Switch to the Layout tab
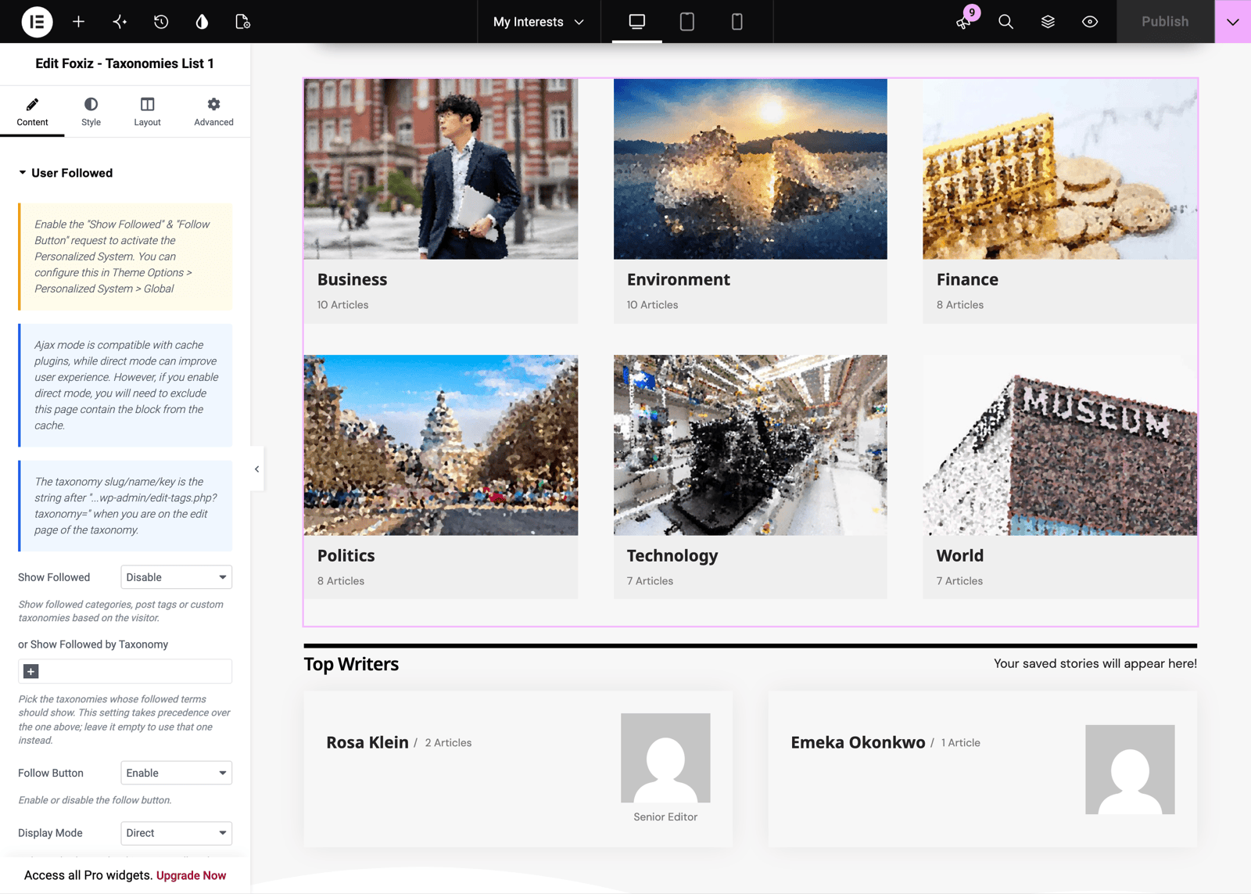This screenshot has height=894, width=1251. tap(147, 112)
